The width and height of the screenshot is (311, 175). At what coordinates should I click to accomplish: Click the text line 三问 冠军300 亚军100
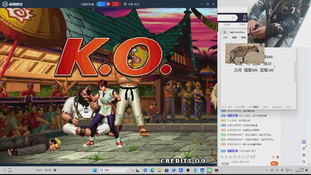254,70
